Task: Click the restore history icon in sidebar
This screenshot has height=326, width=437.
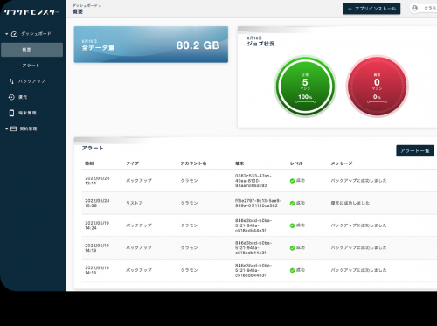Action: [x=11, y=97]
